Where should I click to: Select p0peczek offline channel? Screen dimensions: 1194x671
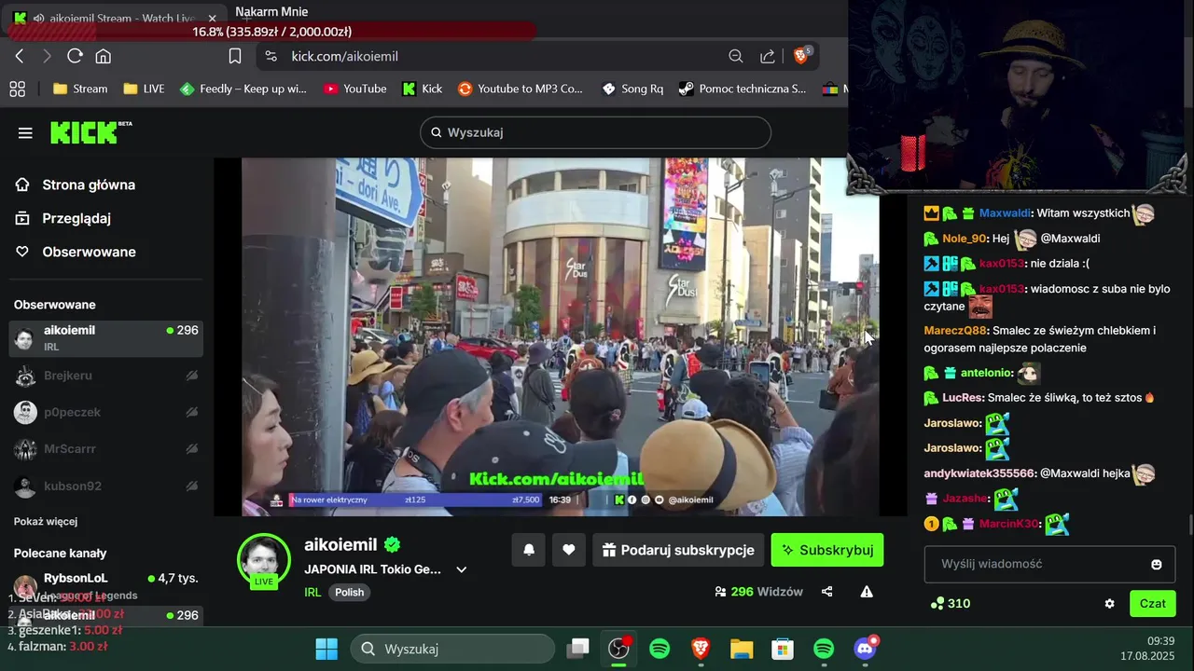click(106, 412)
